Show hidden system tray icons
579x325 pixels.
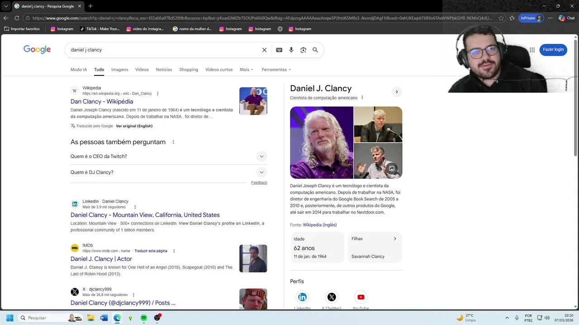pyautogui.click(x=507, y=318)
